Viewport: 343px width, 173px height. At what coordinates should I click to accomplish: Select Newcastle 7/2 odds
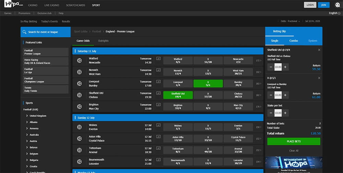click(x=238, y=61)
